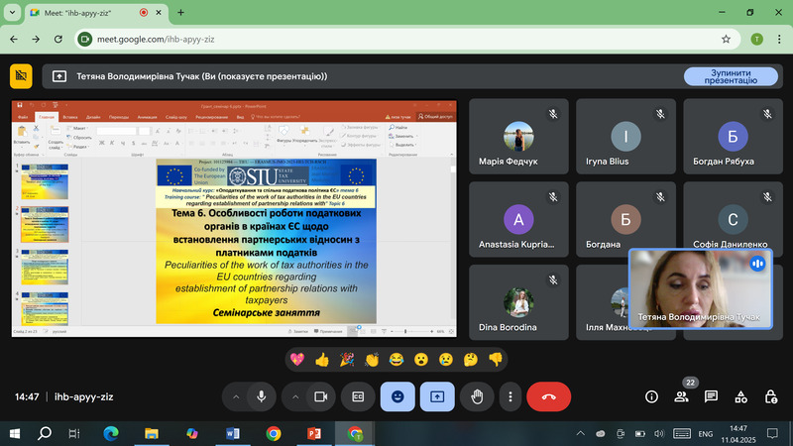Toggle underline Ч in shared PowerPoint ribbon
Screen dimensions: 793x446
[122, 144]
